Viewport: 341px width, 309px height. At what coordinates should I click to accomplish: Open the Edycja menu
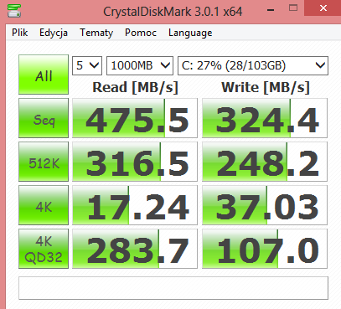(x=54, y=33)
